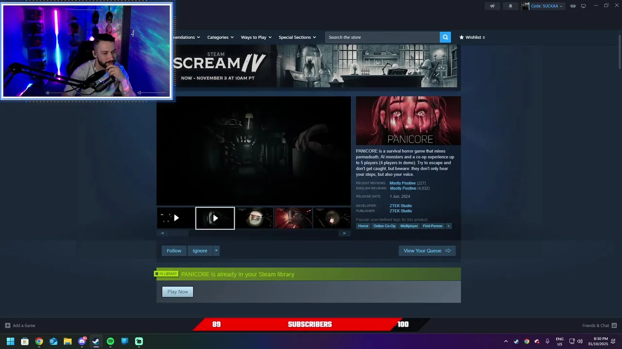622x349 pixels.
Task: Expand the Special Sections menu
Action: [297, 37]
